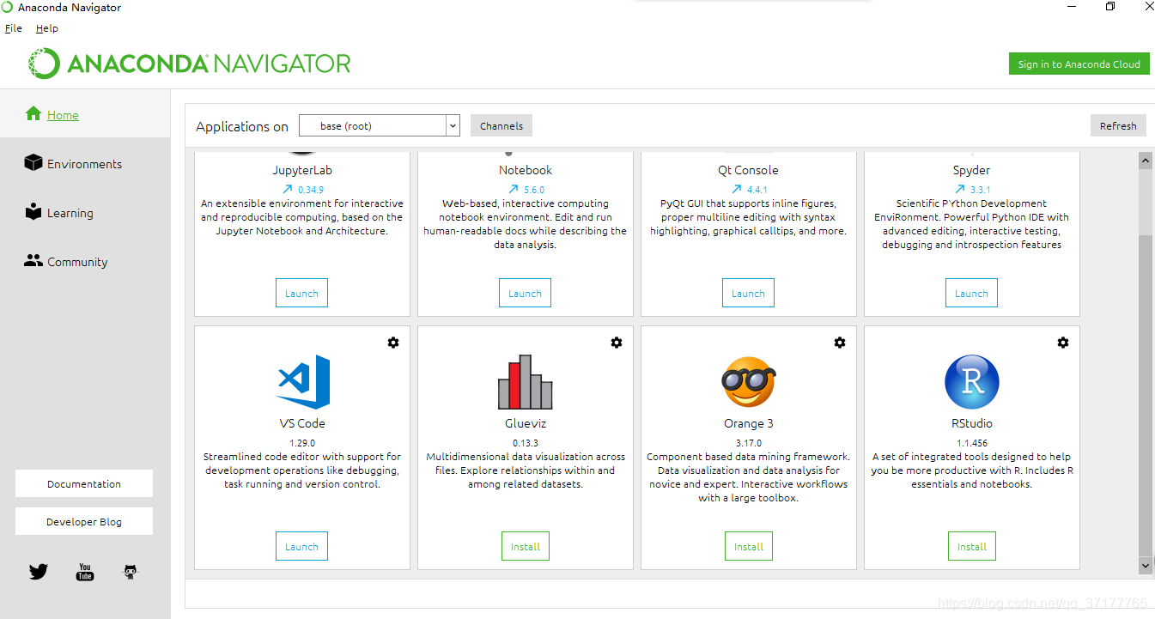The width and height of the screenshot is (1155, 619).
Task: Launch Spyder
Action: (x=971, y=293)
